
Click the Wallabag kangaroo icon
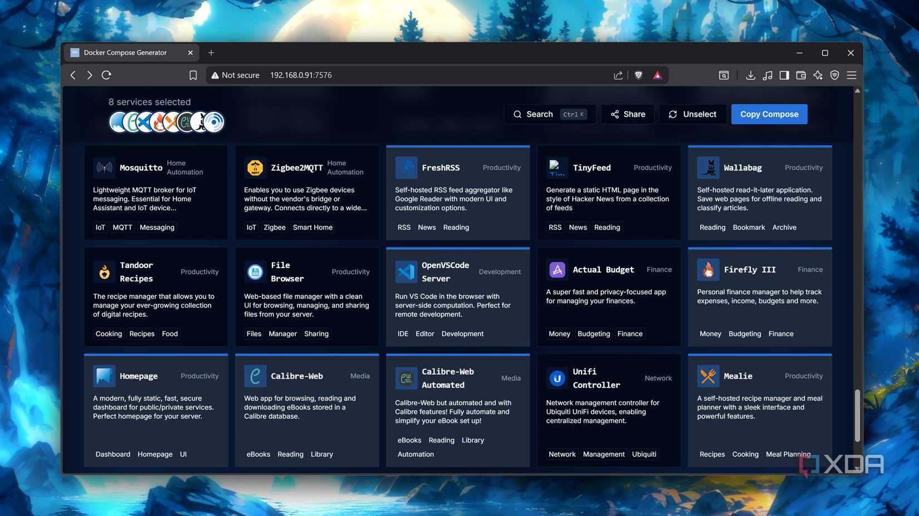click(x=708, y=167)
